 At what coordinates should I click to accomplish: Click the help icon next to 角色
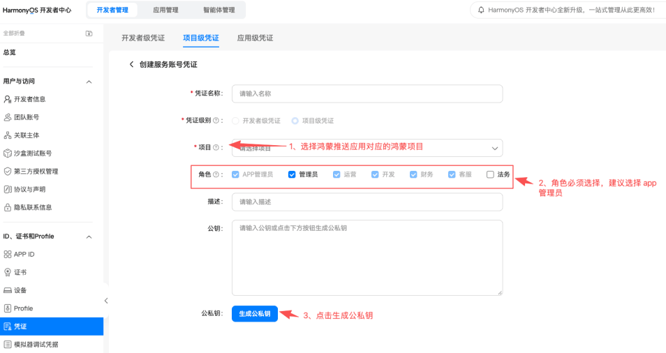(x=216, y=174)
